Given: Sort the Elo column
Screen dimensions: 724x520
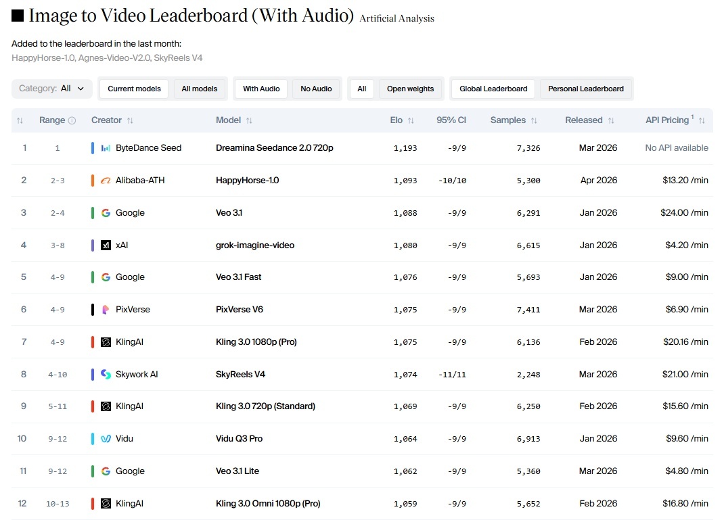Looking at the screenshot, I should 411,120.
